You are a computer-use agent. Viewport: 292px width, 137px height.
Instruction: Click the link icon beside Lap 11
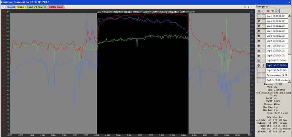click(264, 65)
